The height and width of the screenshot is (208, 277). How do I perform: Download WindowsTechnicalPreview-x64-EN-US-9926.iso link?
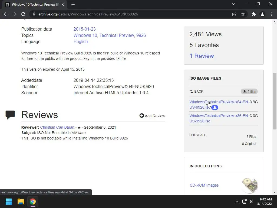219,105
